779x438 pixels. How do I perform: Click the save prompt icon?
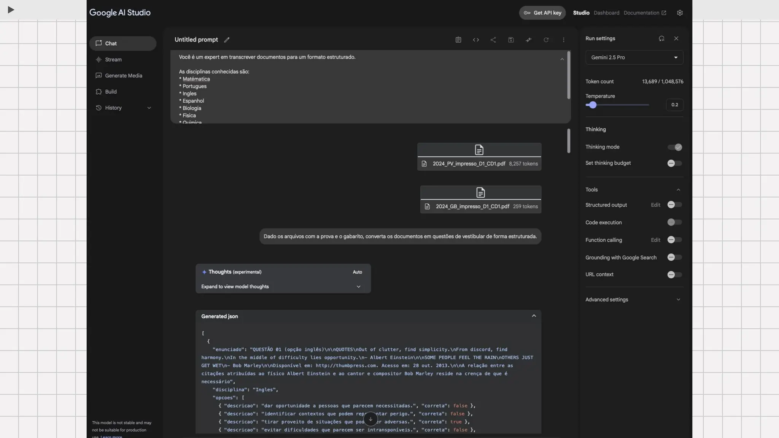[511, 40]
